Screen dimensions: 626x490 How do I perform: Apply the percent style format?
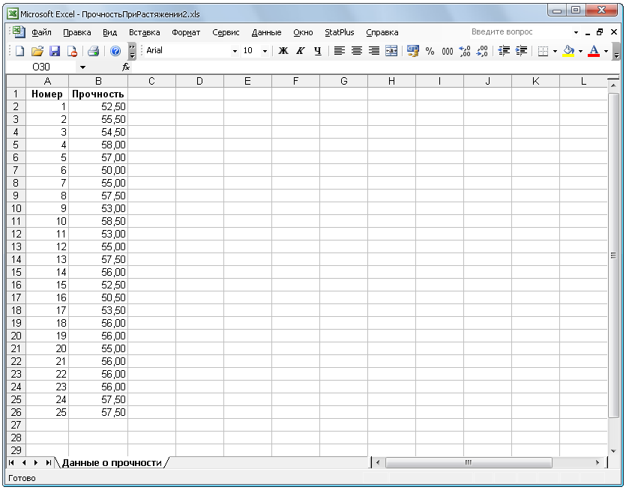(430, 51)
